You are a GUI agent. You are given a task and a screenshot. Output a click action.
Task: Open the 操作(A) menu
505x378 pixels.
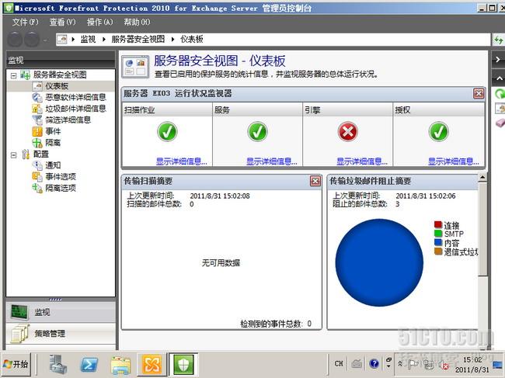click(x=100, y=22)
